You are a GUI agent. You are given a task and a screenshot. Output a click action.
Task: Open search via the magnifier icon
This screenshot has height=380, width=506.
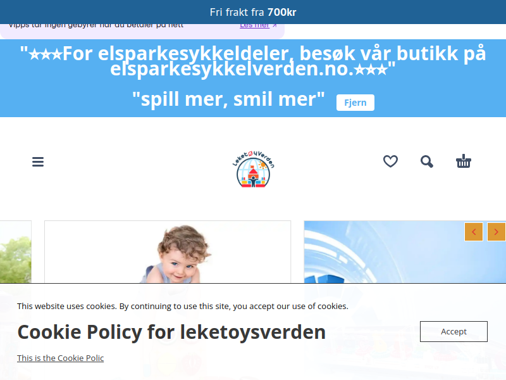click(426, 161)
